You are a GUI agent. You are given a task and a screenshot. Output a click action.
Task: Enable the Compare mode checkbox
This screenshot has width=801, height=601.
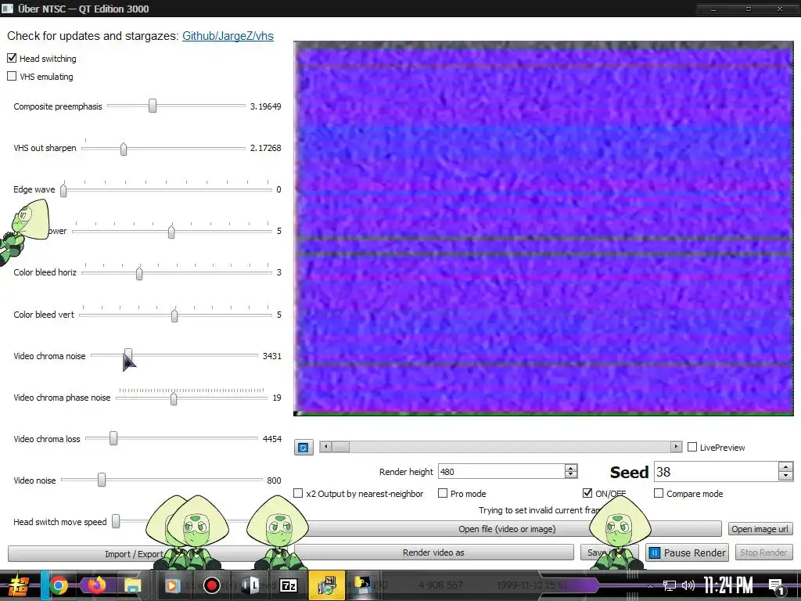pyautogui.click(x=659, y=493)
